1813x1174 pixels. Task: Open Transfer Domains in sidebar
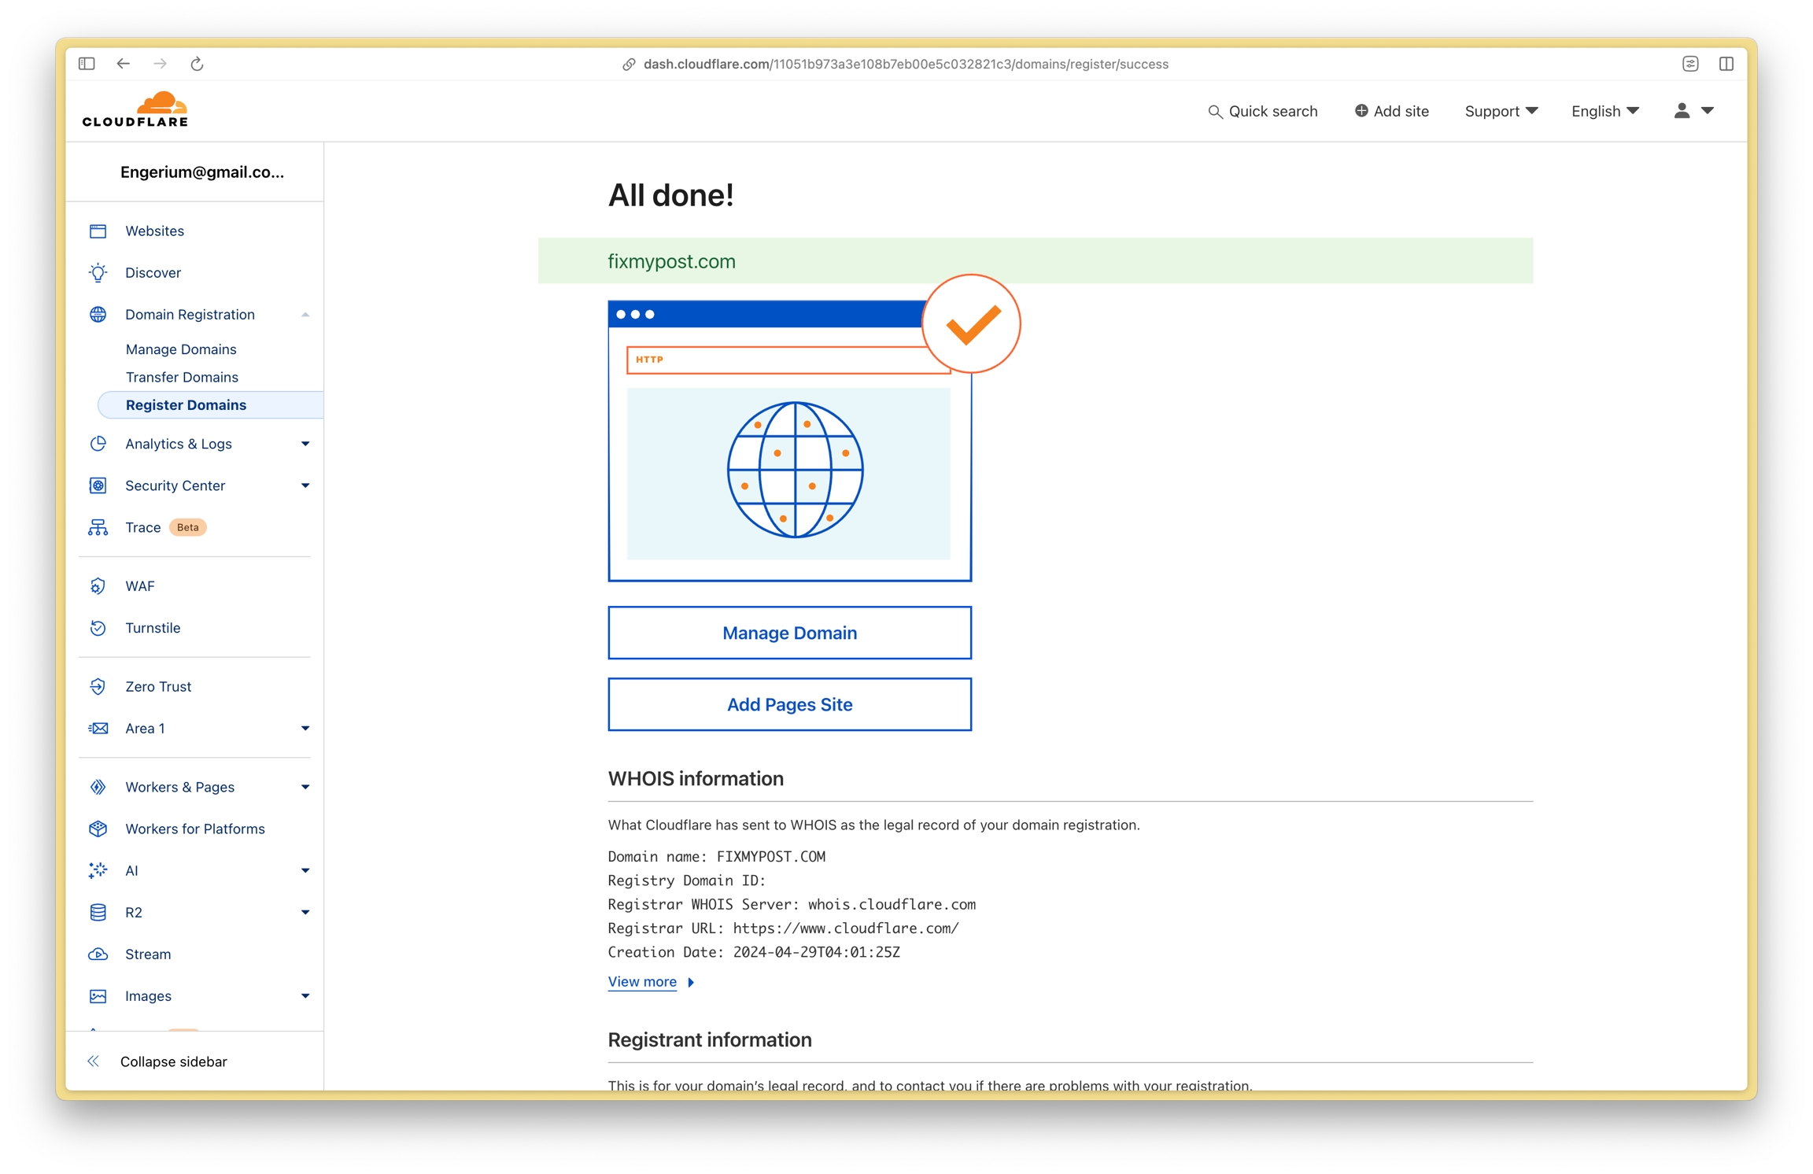coord(182,378)
